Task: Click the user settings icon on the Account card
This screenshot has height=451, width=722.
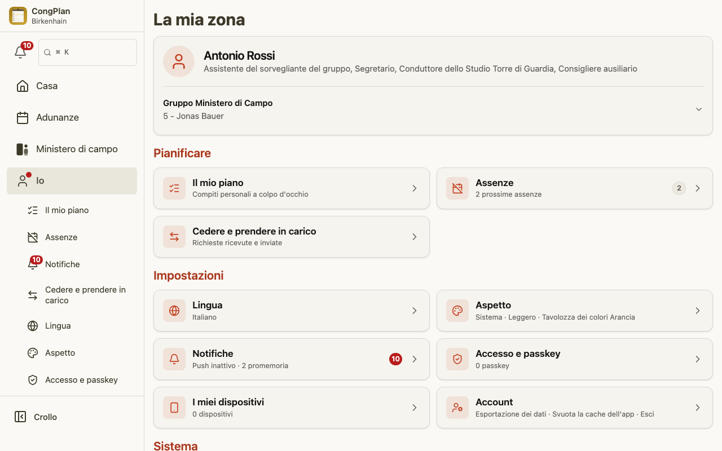Action: pyautogui.click(x=457, y=408)
